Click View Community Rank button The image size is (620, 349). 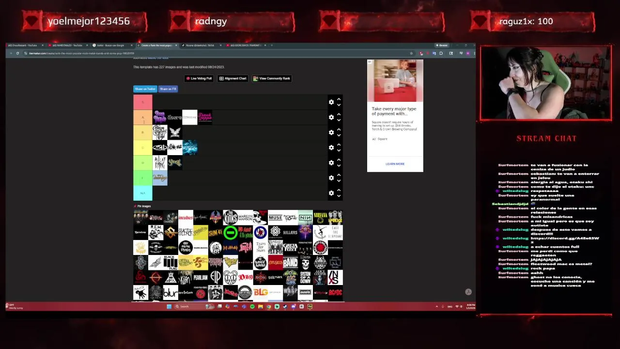[272, 78]
